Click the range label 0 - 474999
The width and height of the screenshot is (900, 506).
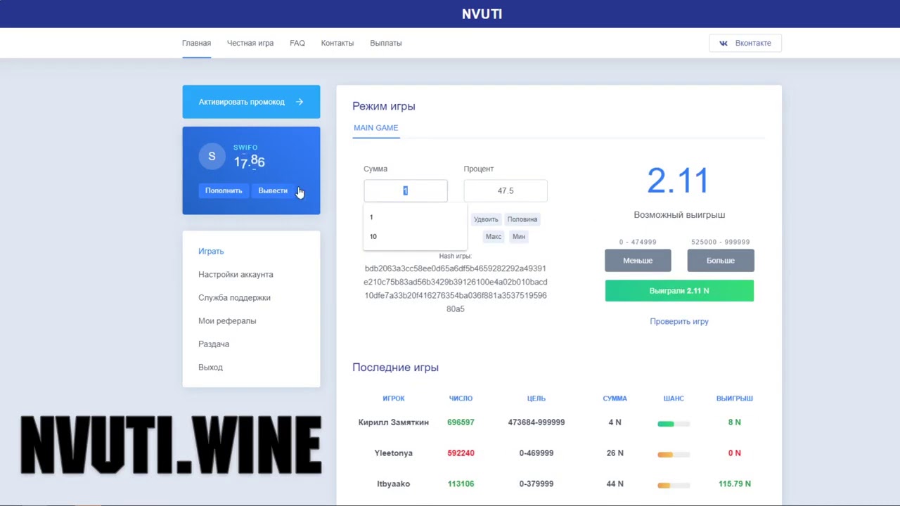coord(638,242)
